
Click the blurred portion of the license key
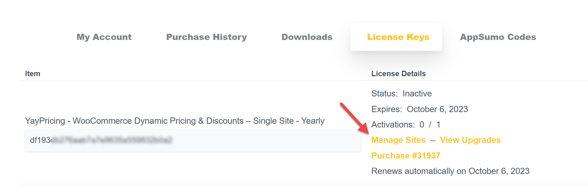pos(112,140)
